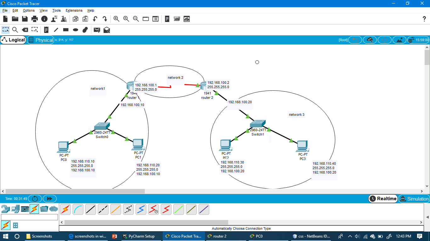Choose the Draw Ellipse tool
This screenshot has width=430, height=241.
coord(75,30)
